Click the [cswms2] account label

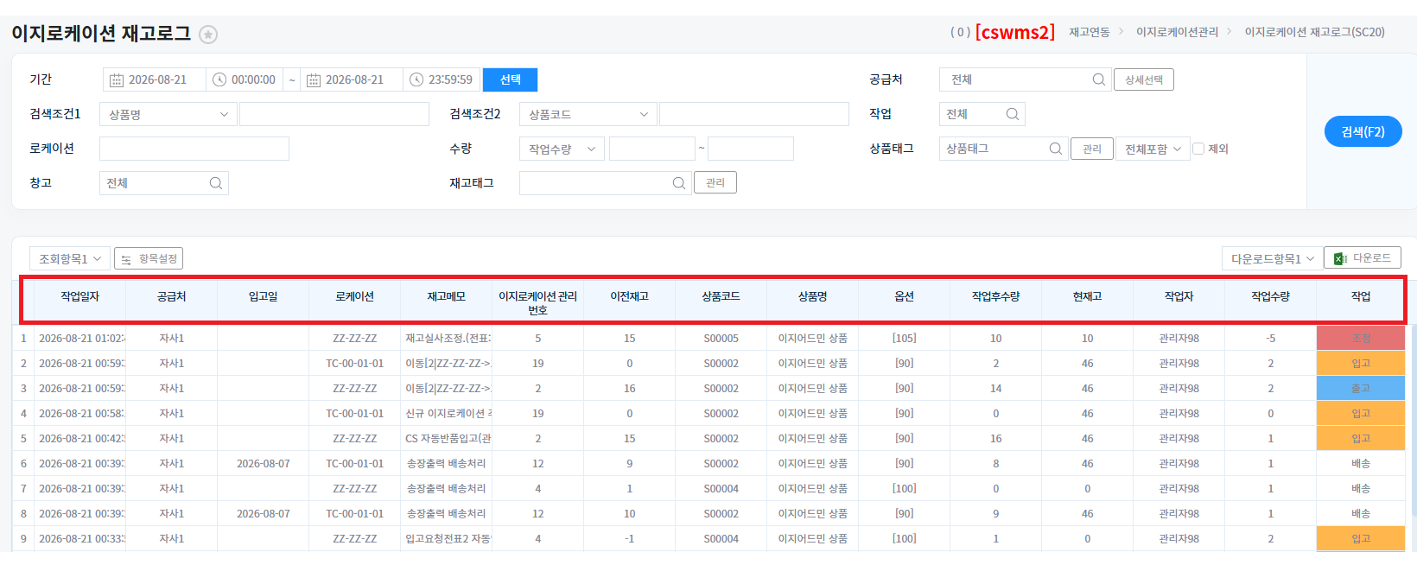1015,32
